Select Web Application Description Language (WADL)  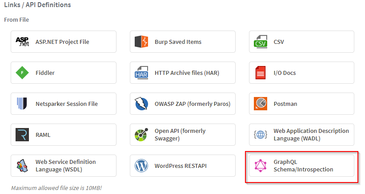tap(302, 135)
